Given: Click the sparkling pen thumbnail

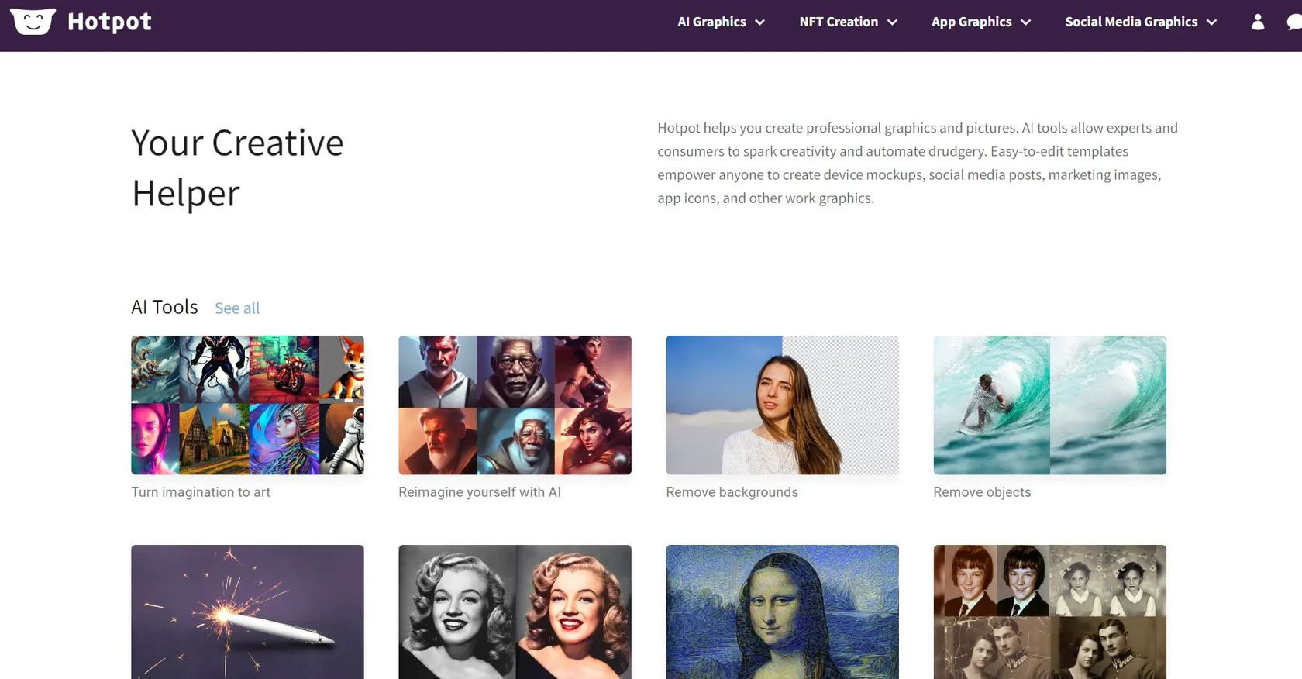Looking at the screenshot, I should [x=247, y=612].
